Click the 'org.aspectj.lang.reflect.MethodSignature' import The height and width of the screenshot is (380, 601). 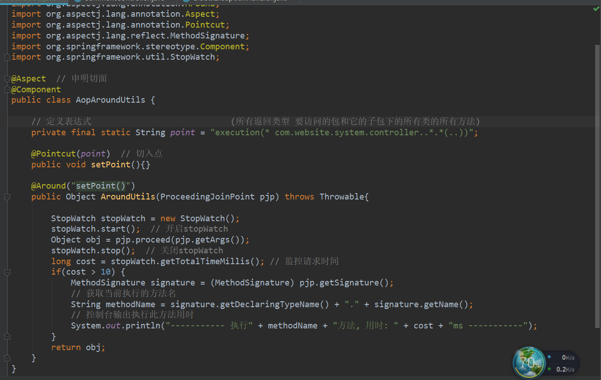click(x=145, y=36)
